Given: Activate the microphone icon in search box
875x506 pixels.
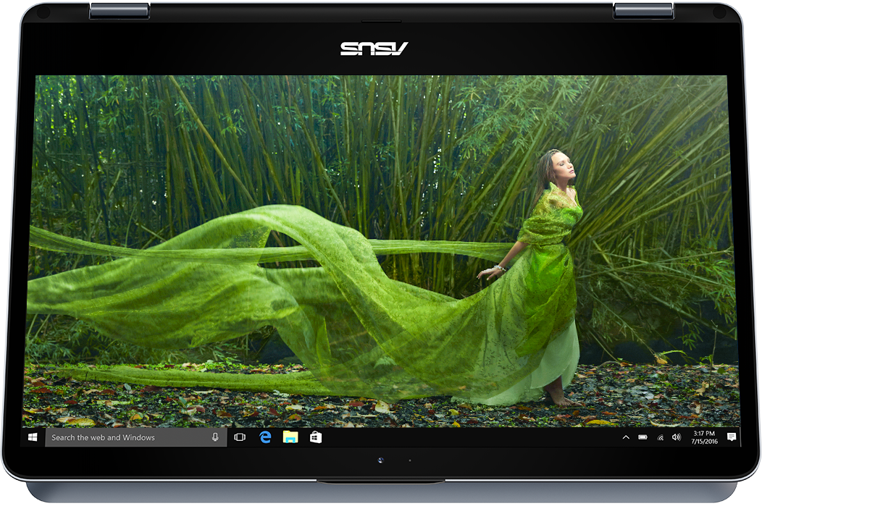Looking at the screenshot, I should pos(215,437).
